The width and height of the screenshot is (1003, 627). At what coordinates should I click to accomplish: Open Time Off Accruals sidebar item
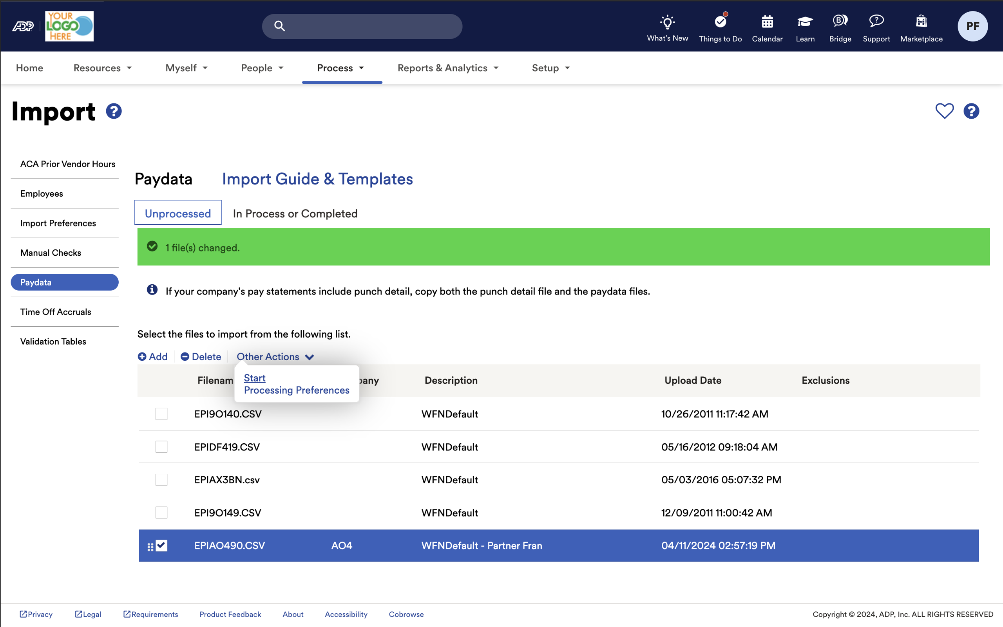pos(56,312)
